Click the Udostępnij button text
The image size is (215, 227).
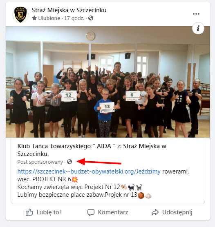point(177,212)
